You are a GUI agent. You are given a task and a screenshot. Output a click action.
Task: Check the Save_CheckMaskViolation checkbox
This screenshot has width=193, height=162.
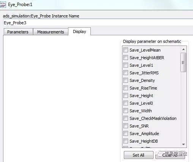[125, 118]
